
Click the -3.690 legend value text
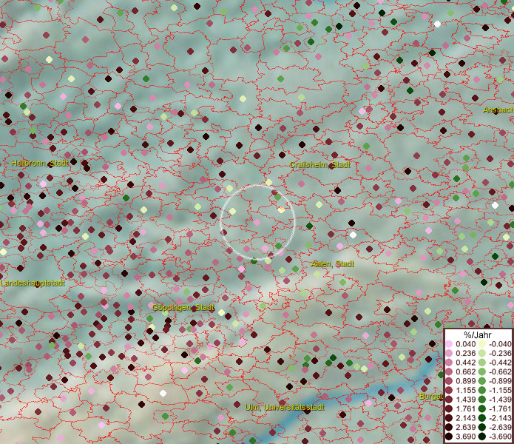(500, 437)
